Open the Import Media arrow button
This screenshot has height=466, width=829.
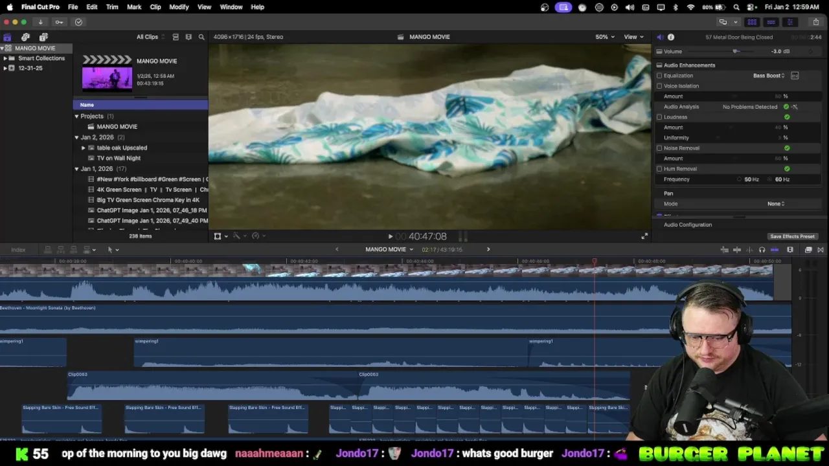click(40, 22)
